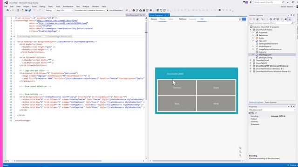Click the Property Pages wrench icon
The width and height of the screenshot is (298, 167).
(256, 113)
